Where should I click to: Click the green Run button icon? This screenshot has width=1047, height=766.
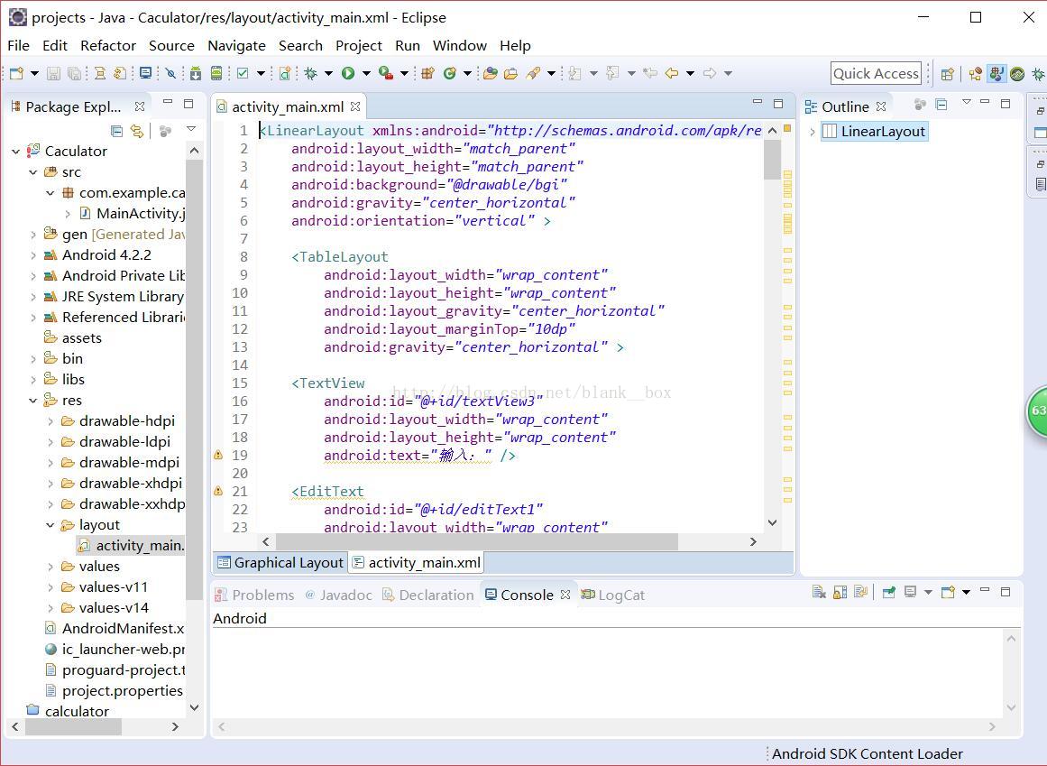pos(348,73)
